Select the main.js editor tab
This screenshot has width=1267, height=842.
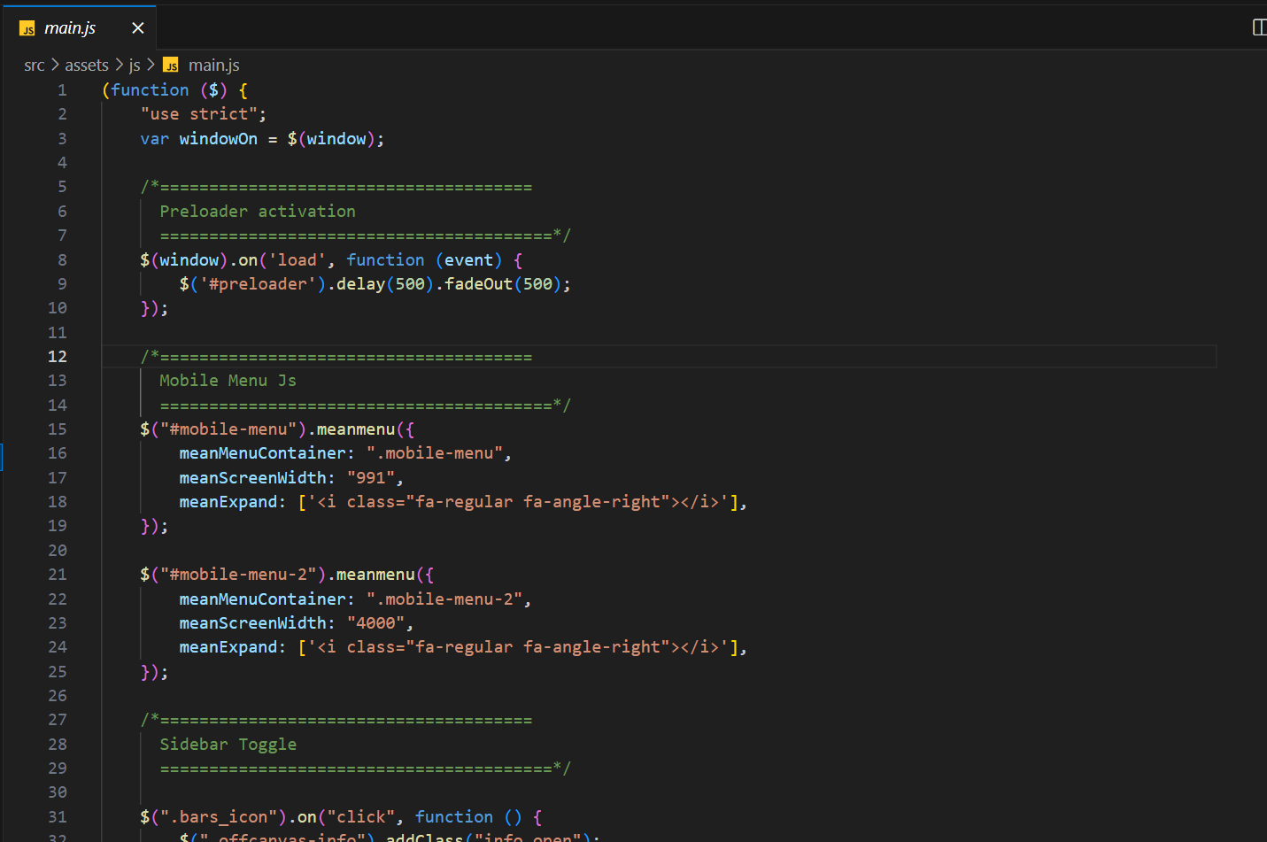pyautogui.click(x=79, y=27)
